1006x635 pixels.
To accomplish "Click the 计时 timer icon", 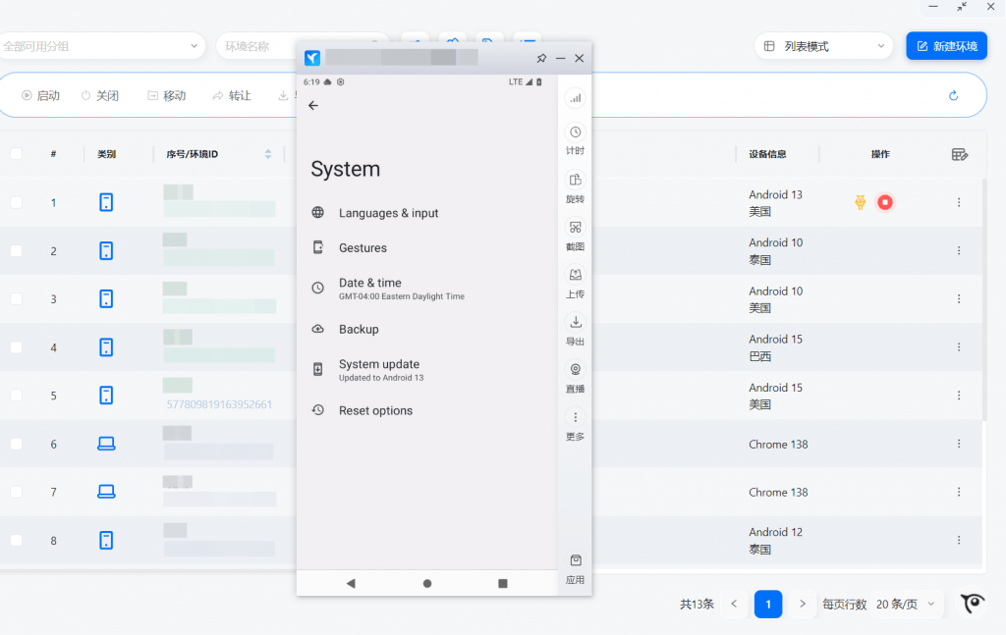I will tap(576, 132).
